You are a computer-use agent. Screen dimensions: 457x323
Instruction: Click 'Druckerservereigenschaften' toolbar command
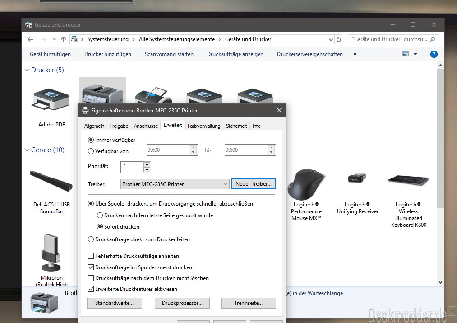point(310,54)
